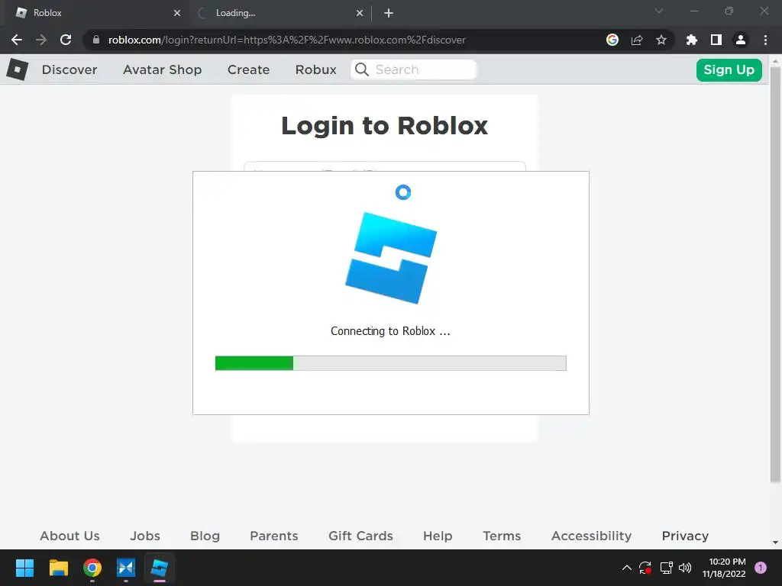Click the browser address bar URL
Screen dimensions: 782x586
[x=287, y=40]
